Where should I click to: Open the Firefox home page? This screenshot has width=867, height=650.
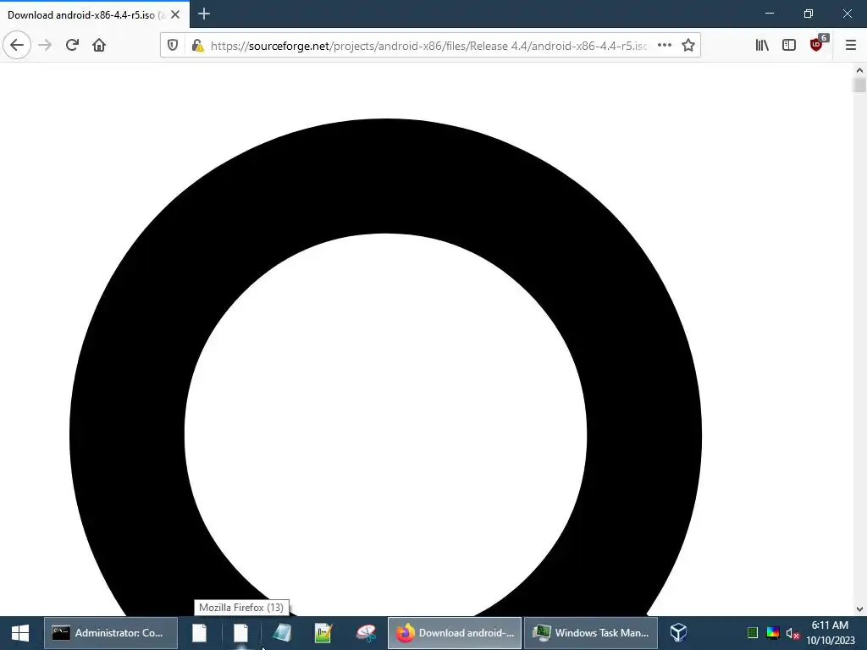click(x=99, y=45)
